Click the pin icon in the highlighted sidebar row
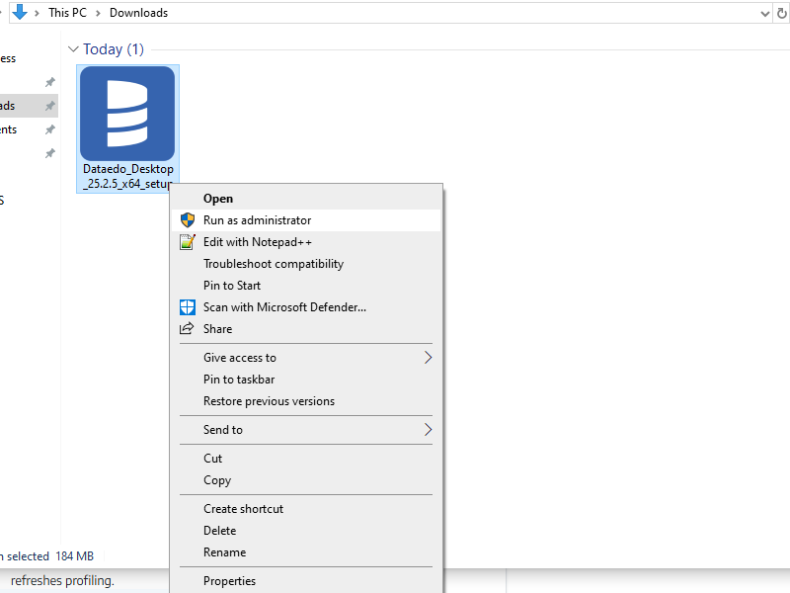This screenshot has height=593, width=790. 50,106
